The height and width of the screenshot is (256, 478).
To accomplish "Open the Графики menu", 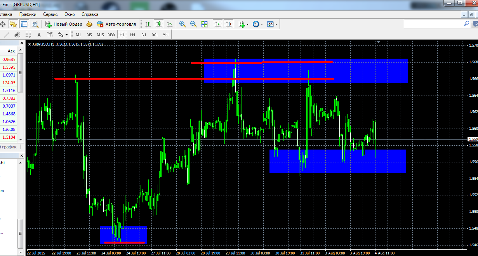I will [28, 14].
